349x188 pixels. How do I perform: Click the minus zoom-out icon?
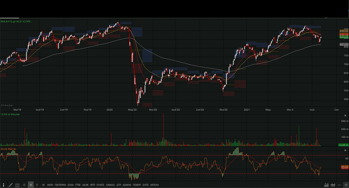339,185
